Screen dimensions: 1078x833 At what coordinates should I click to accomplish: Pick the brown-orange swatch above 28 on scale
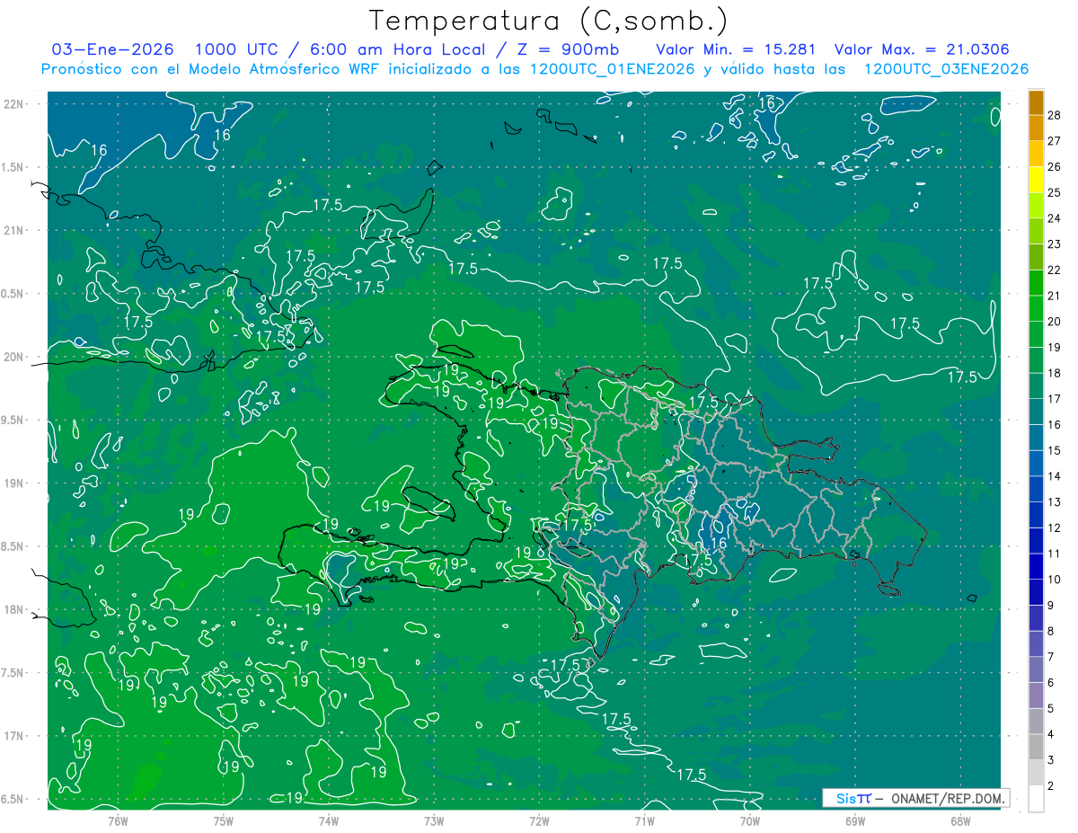pyautogui.click(x=1036, y=102)
